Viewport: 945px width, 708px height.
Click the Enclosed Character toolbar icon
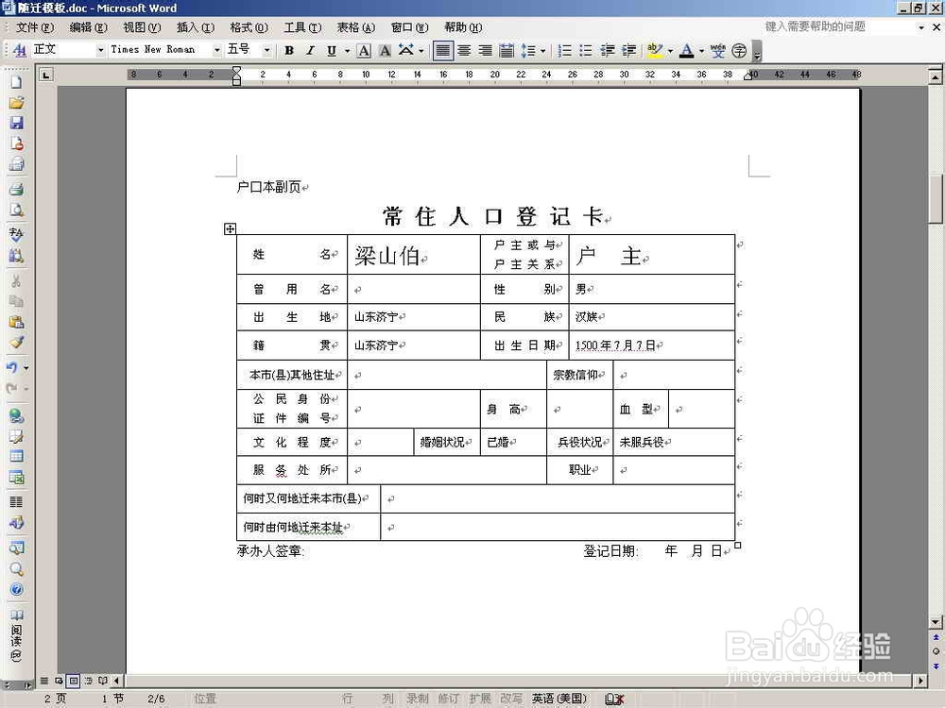[739, 52]
